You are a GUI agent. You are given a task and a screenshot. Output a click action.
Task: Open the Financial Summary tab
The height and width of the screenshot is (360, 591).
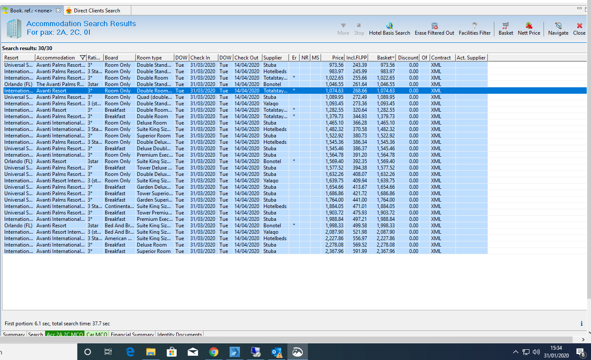[132, 335]
